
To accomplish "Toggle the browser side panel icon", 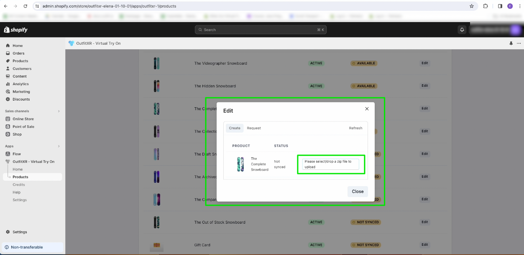I will click(x=500, y=6).
